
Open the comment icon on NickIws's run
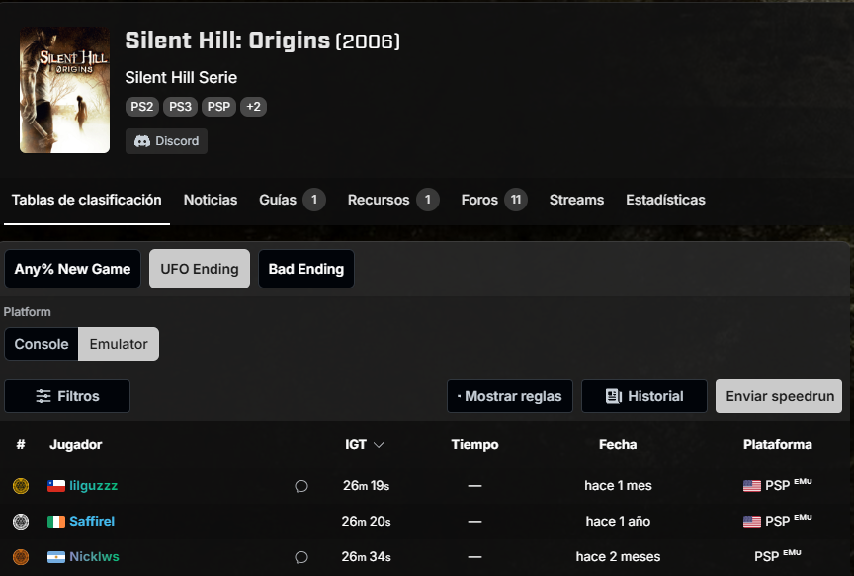301,557
